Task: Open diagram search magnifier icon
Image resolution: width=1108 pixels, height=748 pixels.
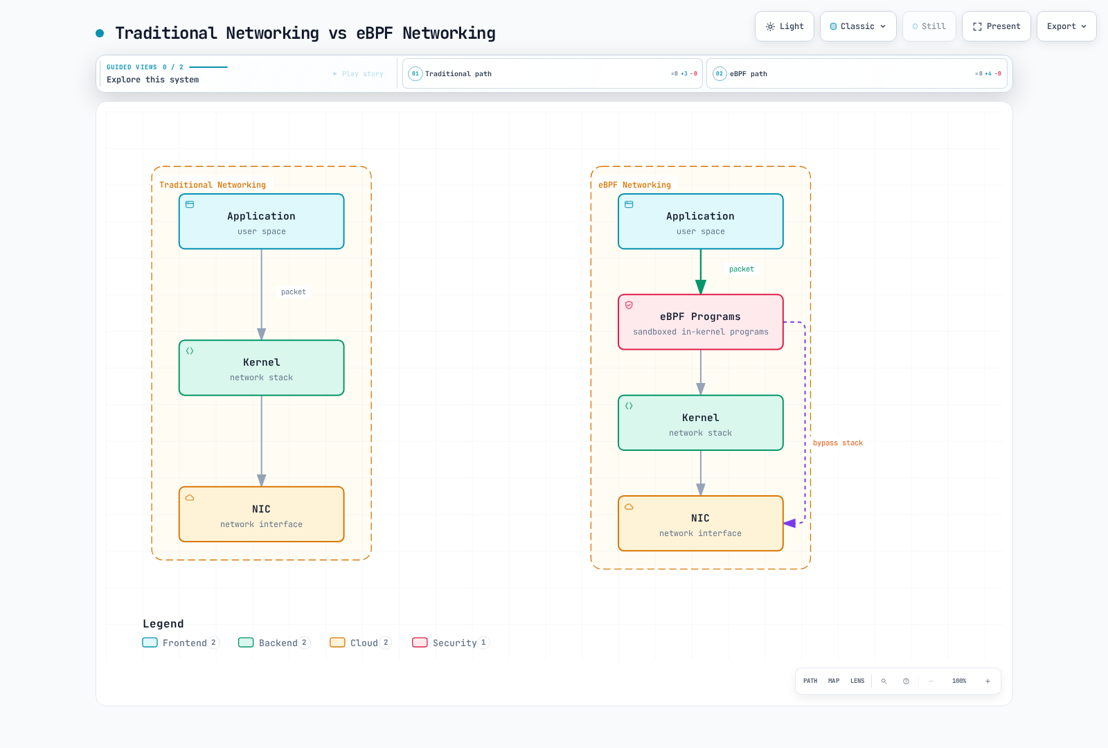Action: (884, 681)
